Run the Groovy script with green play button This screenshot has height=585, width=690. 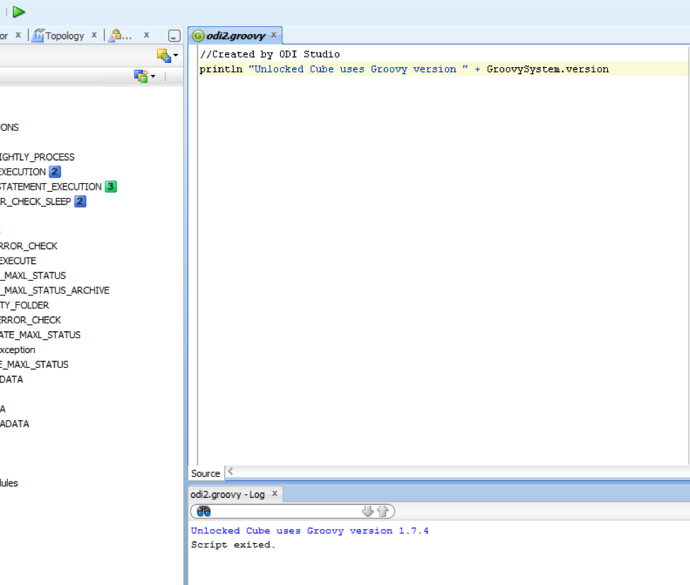click(19, 11)
